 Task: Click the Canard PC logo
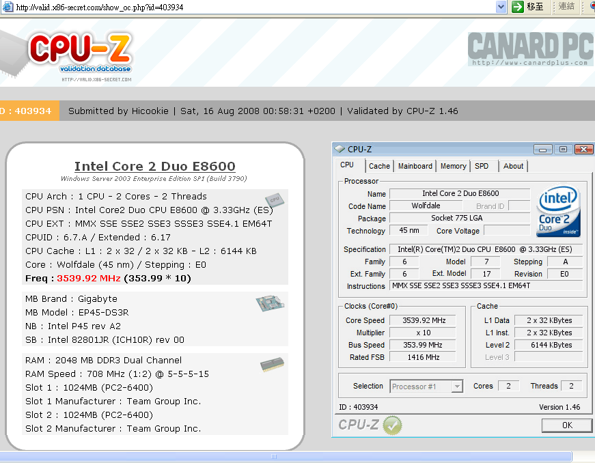[531, 48]
